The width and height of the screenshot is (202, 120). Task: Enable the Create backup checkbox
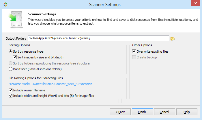[x=134, y=57]
